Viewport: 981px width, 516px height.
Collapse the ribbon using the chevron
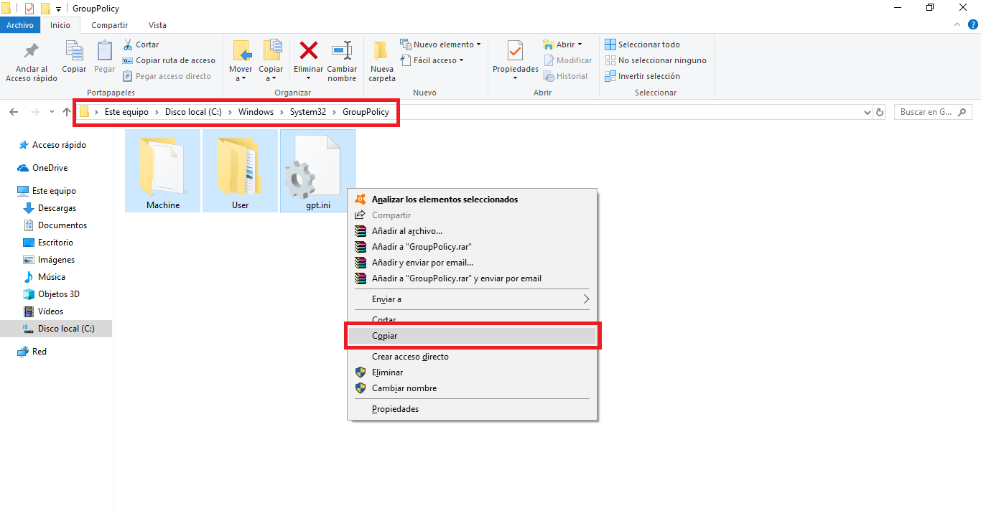click(x=957, y=25)
